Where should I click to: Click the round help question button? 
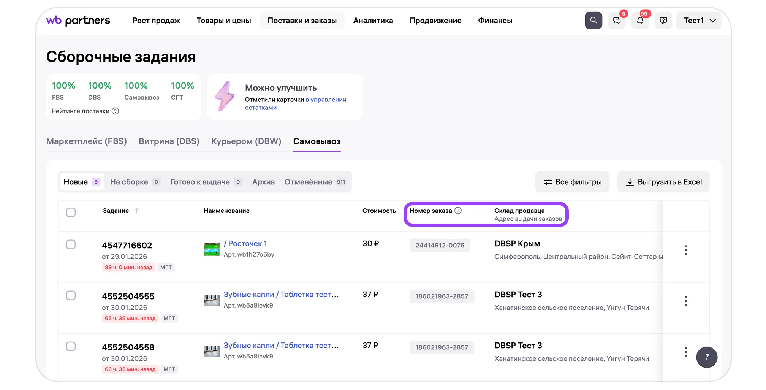tap(706, 357)
